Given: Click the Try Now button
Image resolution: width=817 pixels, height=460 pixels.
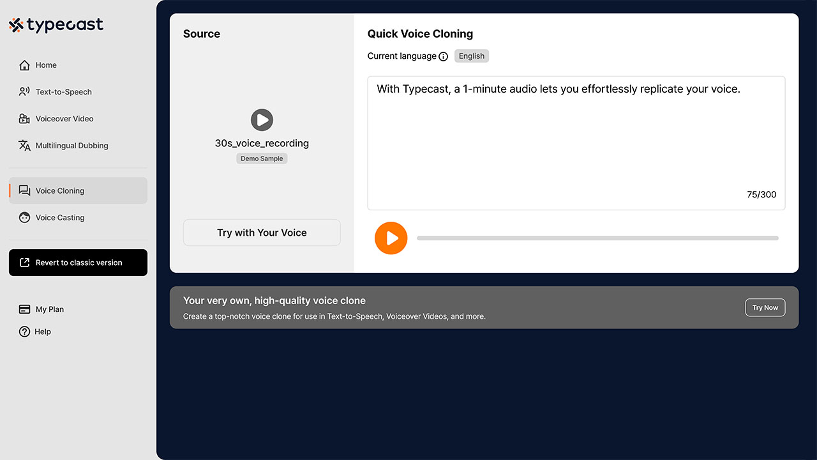Looking at the screenshot, I should 765,307.
